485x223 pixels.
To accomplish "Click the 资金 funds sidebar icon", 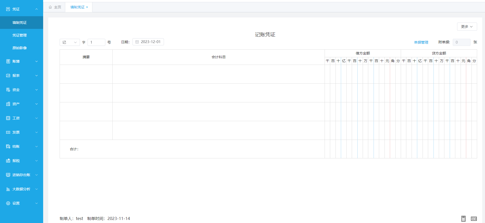I will click(8, 90).
